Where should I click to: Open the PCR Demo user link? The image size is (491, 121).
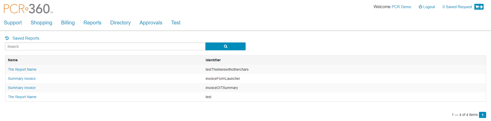pyautogui.click(x=401, y=7)
